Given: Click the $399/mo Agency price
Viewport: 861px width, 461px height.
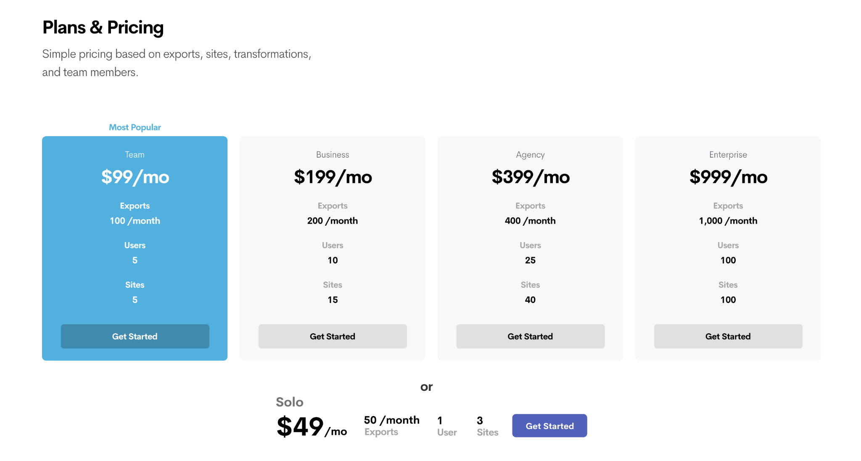Looking at the screenshot, I should click(x=531, y=177).
